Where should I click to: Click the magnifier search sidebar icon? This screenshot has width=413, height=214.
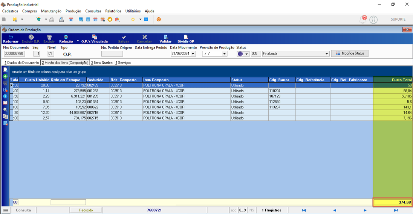(5, 109)
